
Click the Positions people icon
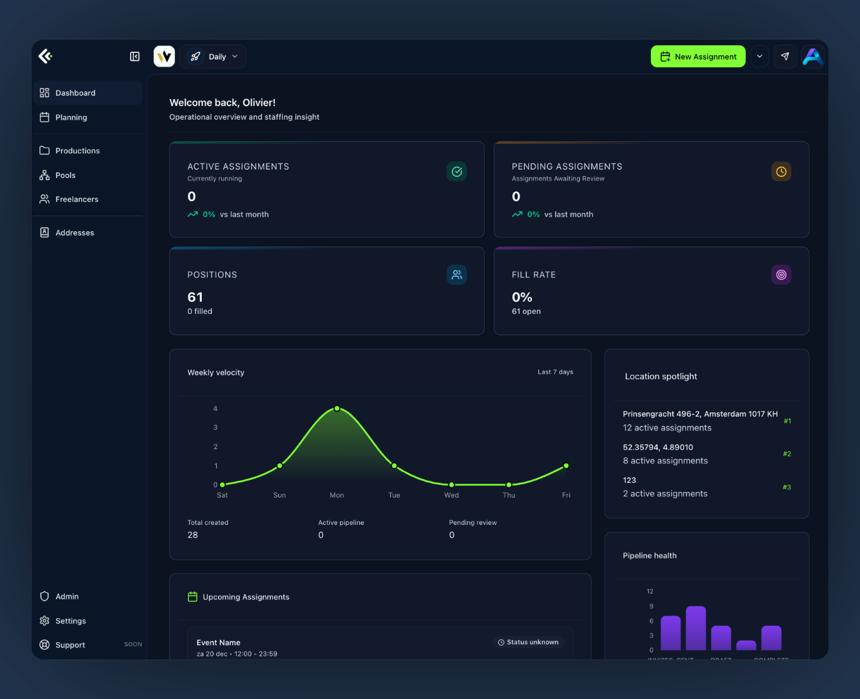click(457, 275)
